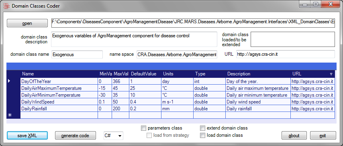Open the about dialog
Image resolution: width=343 pixels, height=146 pixels.
[x=294, y=136]
